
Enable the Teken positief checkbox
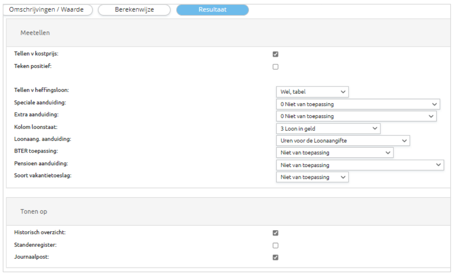[x=276, y=67]
